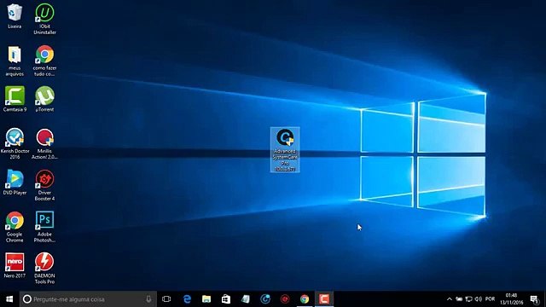The height and width of the screenshot is (307, 546).
Task: Open the battery status tray icon
Action: coord(459,299)
